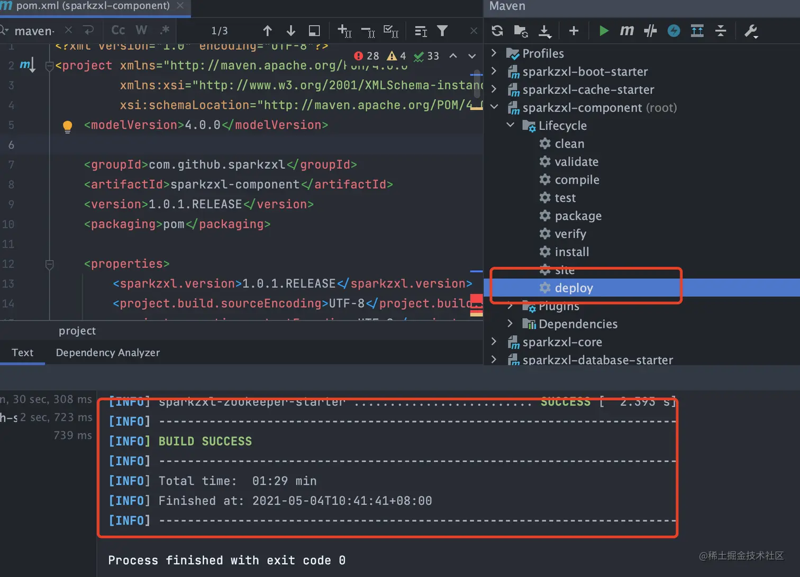Viewport: 800px width, 577px height.
Task: Click 'Process finished with exit code 0' text
Action: [226, 560]
